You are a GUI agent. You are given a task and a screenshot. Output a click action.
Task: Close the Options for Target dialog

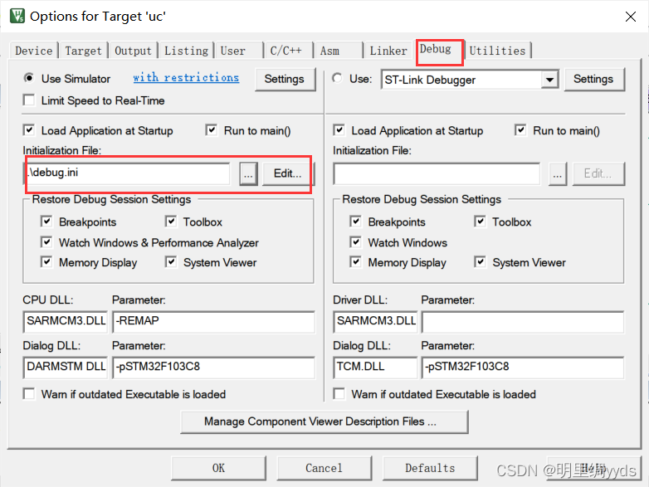[631, 17]
